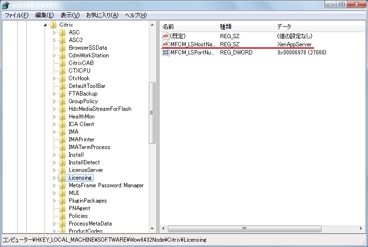Select the MetaFrame Password Manager key
The width and height of the screenshot is (368, 247).
pyautogui.click(x=106, y=185)
